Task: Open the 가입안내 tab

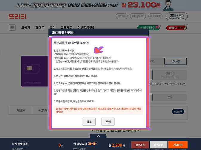Action: 21,110
